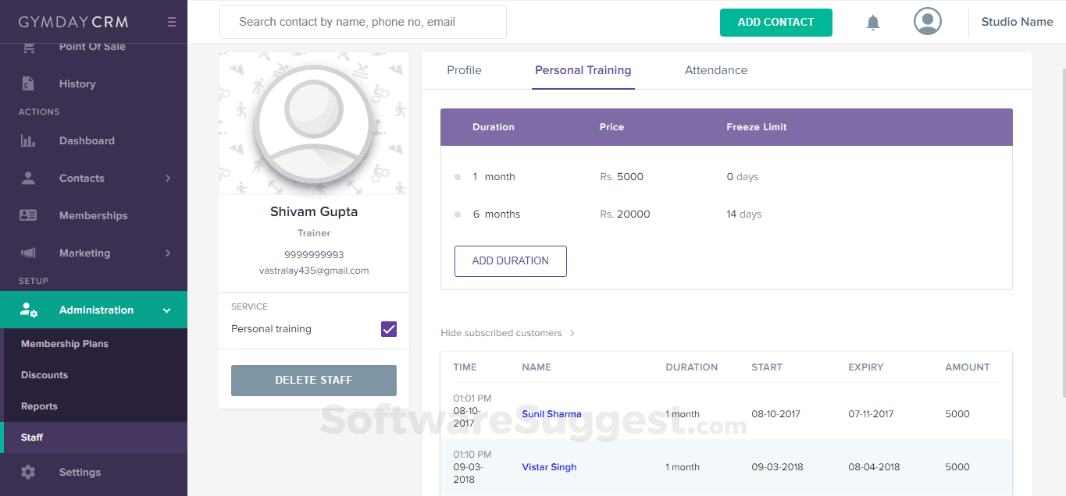Click the Marketing megaphone icon
Image resolution: width=1066 pixels, height=496 pixels.
coord(28,253)
